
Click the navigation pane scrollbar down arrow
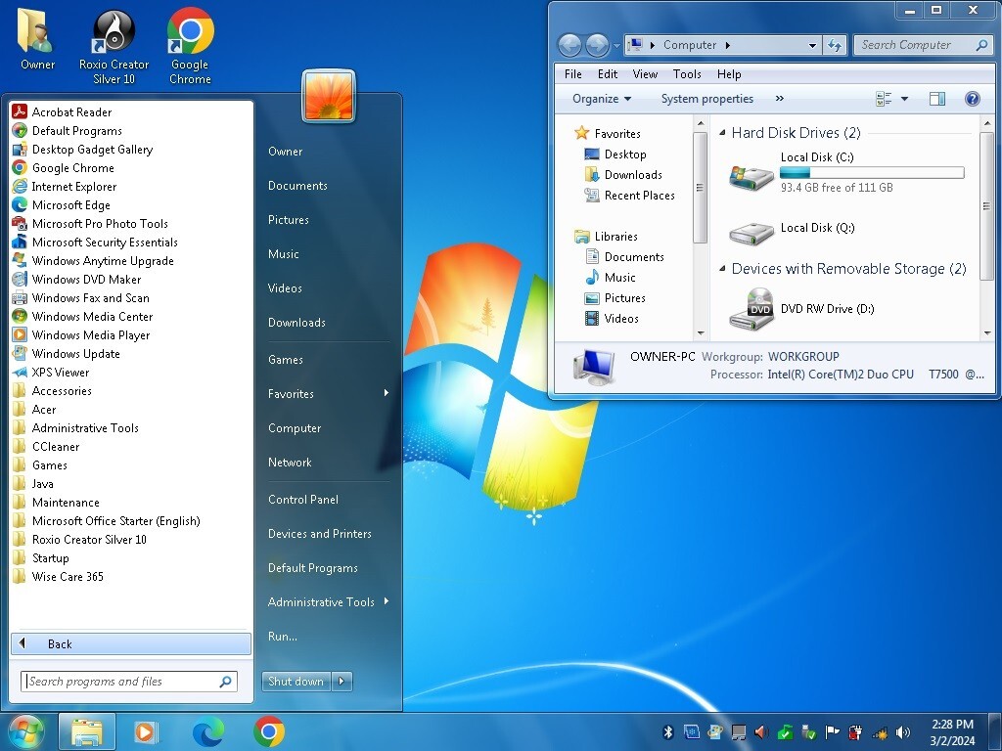[x=701, y=332]
